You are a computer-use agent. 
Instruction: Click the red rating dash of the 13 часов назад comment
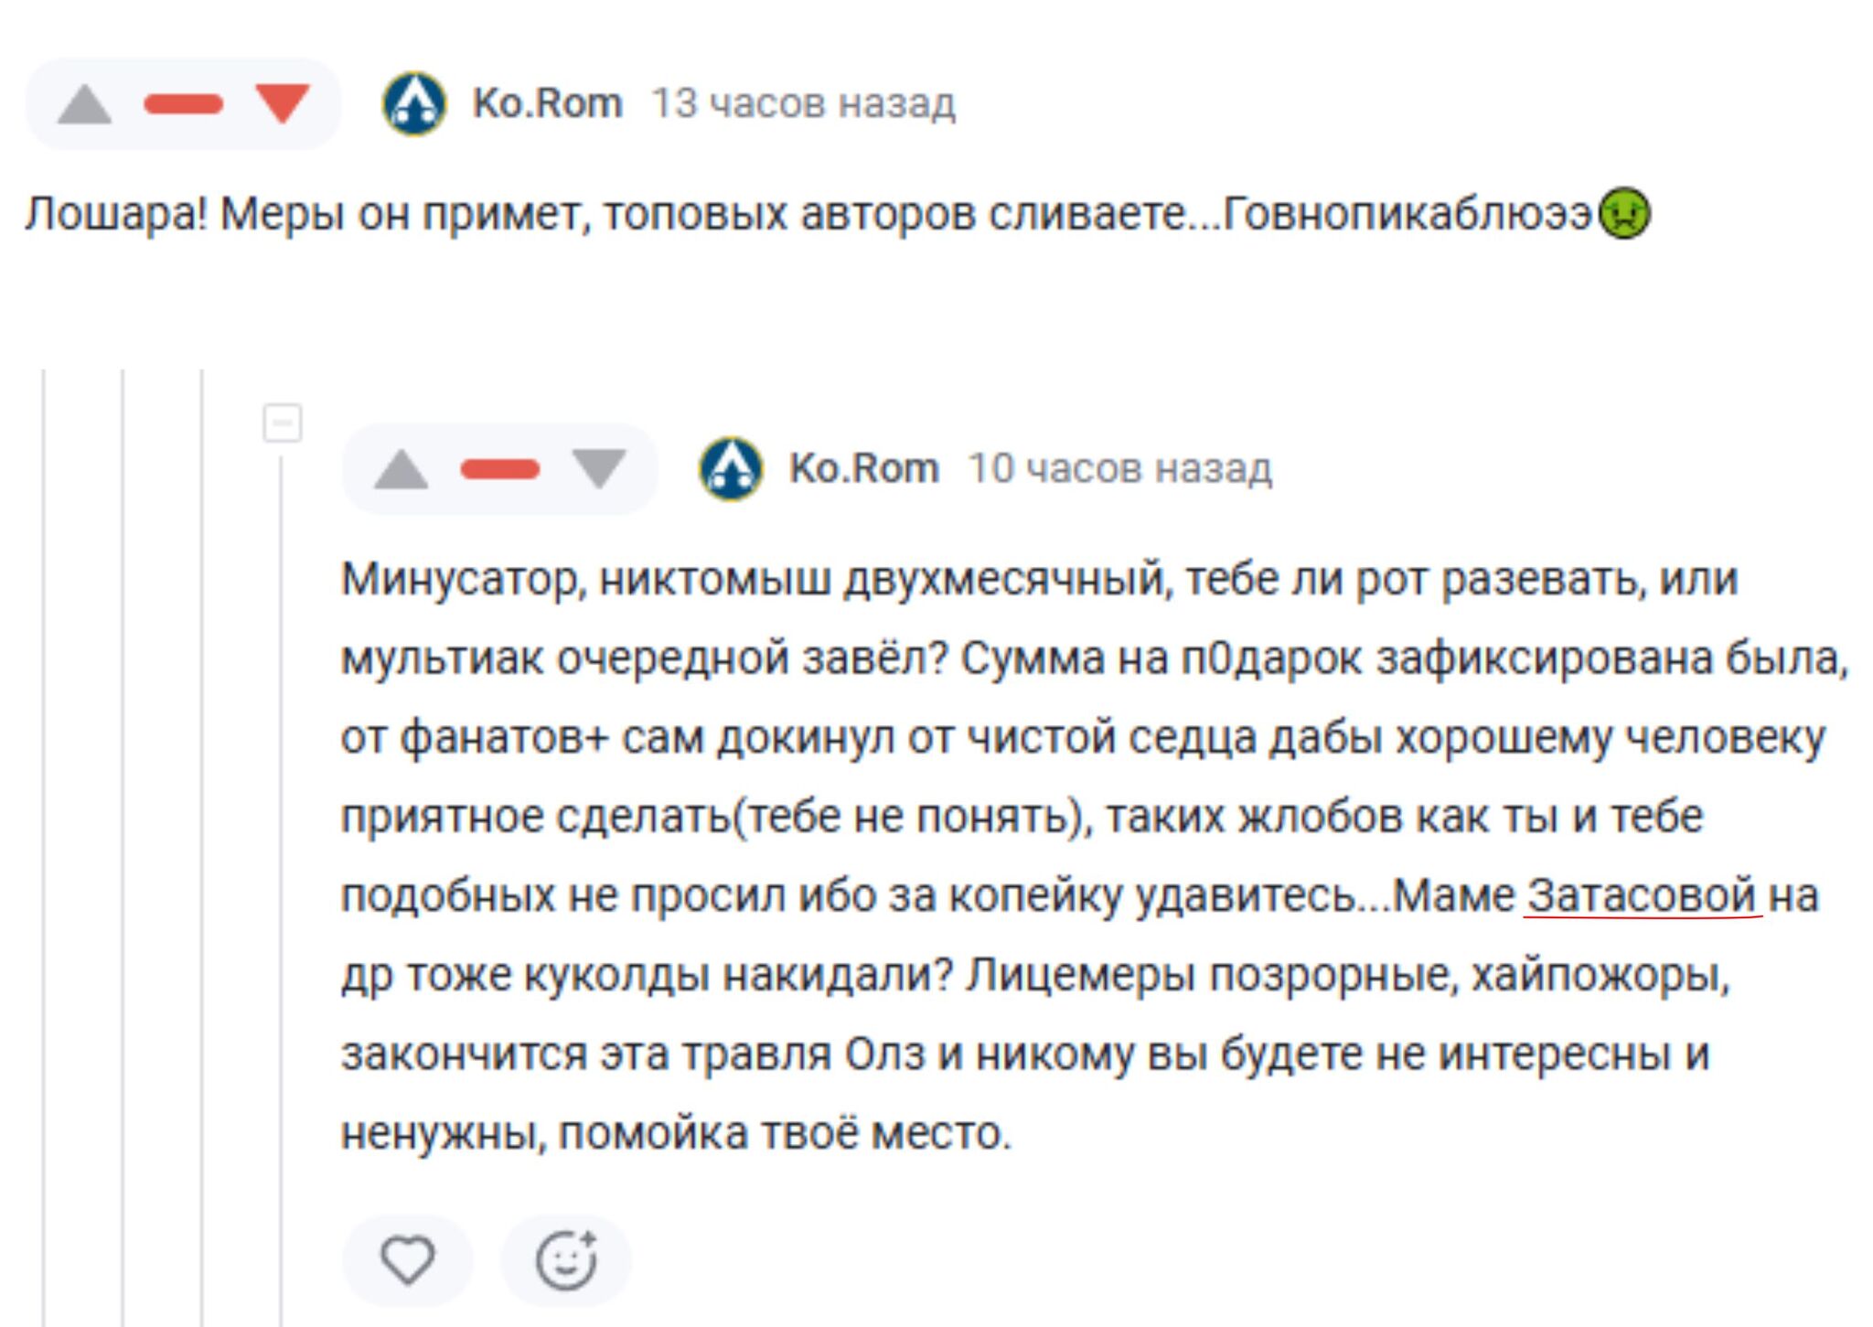(x=183, y=104)
